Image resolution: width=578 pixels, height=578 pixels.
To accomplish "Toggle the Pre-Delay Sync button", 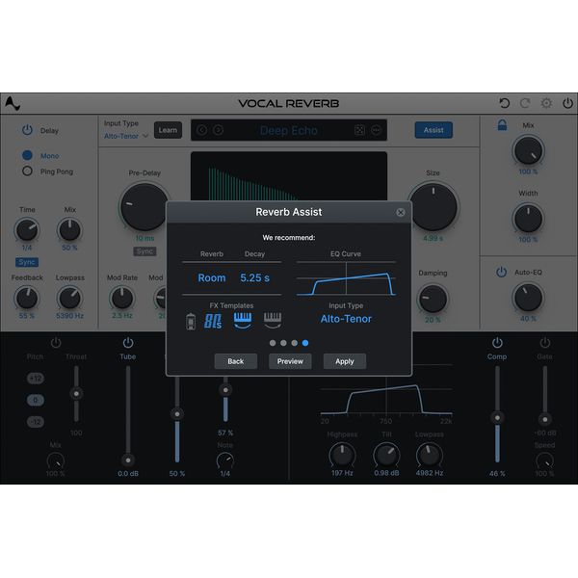I will point(144,251).
